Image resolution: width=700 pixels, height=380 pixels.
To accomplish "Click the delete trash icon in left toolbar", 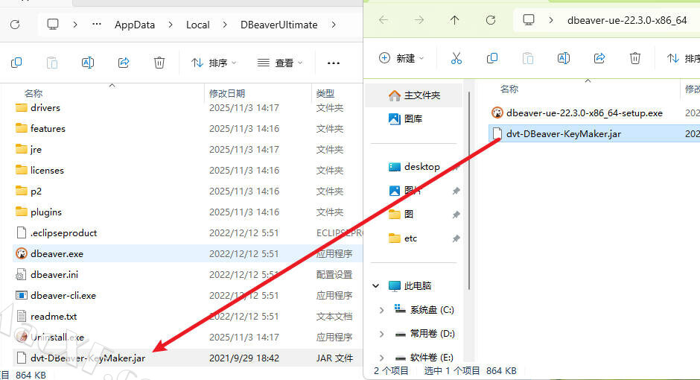I will pos(159,63).
